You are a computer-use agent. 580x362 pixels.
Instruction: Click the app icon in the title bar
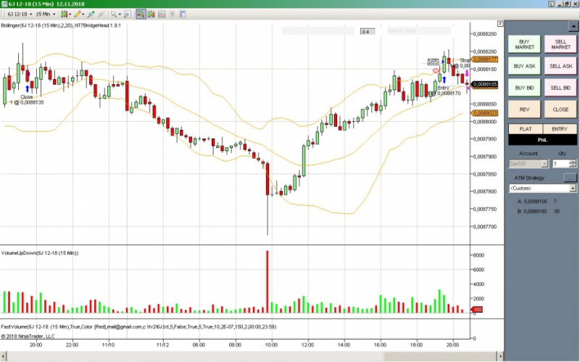pos(4,4)
